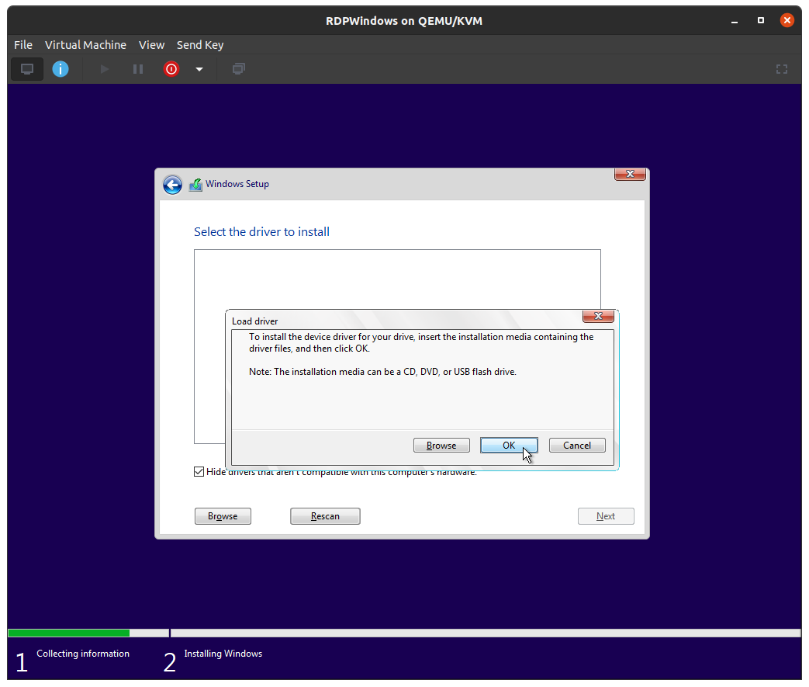Toggle fullscreen view of the VM
This screenshot has height=687, width=809.
coord(782,69)
